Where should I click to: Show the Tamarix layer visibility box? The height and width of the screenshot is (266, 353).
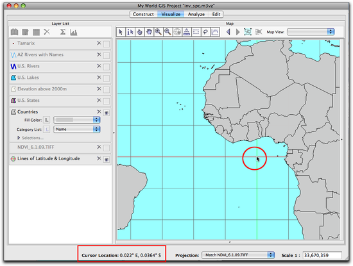pos(107,44)
